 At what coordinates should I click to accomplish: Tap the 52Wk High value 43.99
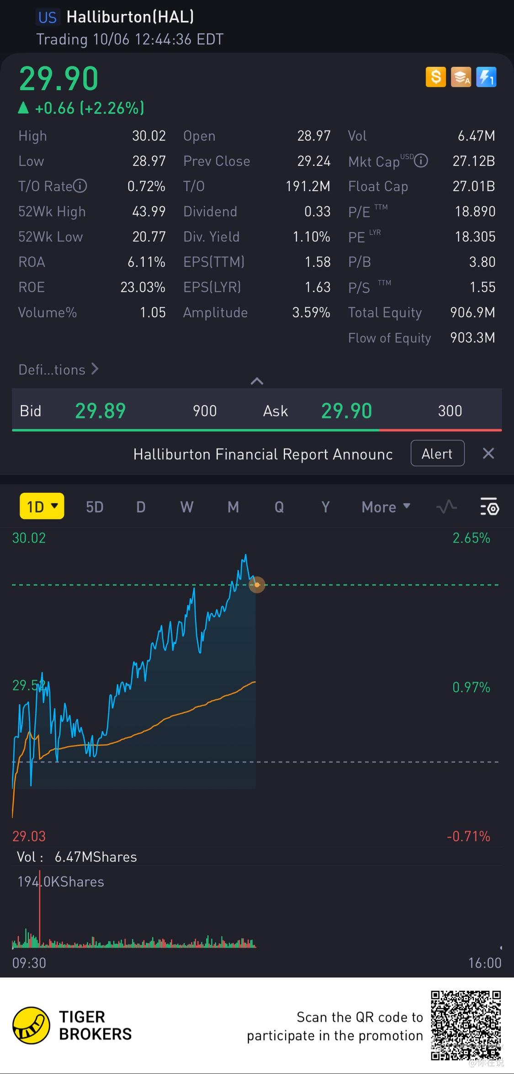click(149, 211)
